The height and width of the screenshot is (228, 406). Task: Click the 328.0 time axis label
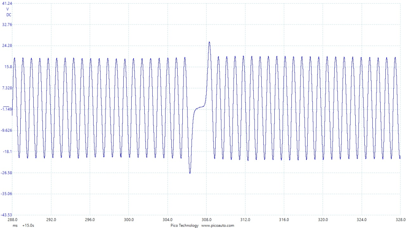point(400,220)
